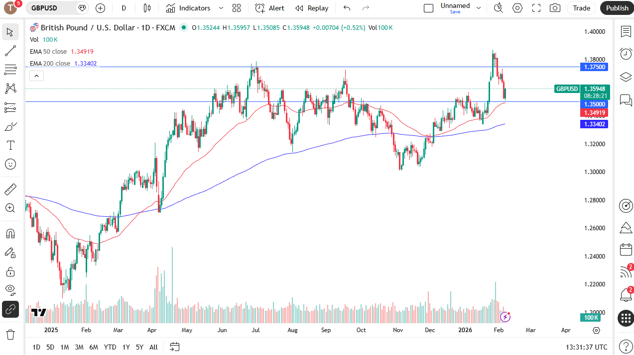Viewport: 634px width, 355px height.
Task: Open the pattern drawing tools
Action: 10,89
